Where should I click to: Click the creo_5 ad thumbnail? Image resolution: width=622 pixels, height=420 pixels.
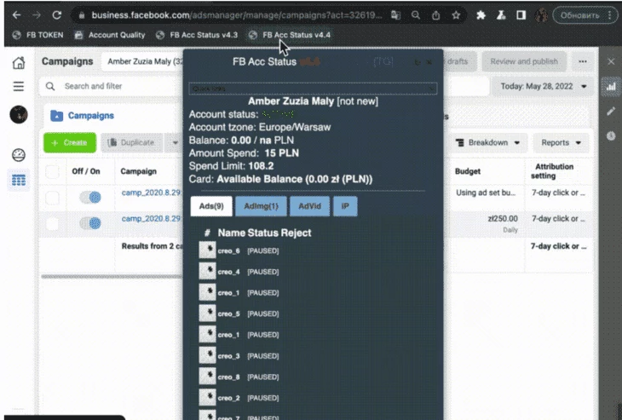click(207, 314)
